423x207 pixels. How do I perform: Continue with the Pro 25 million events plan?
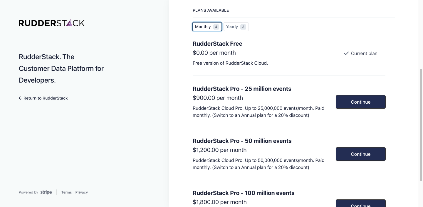tap(360, 102)
